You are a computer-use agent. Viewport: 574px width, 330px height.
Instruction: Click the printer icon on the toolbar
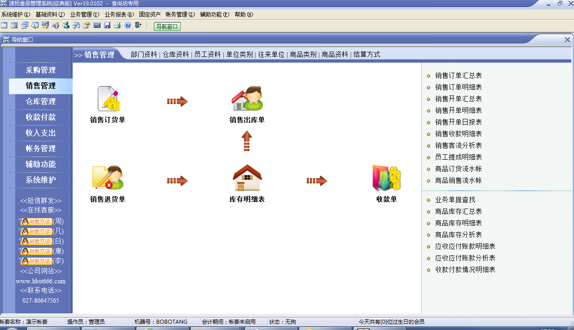(x=117, y=26)
